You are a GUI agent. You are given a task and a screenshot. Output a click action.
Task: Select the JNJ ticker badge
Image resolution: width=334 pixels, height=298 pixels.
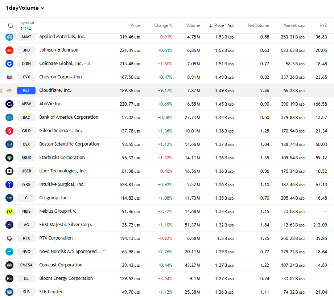[x=26, y=50]
